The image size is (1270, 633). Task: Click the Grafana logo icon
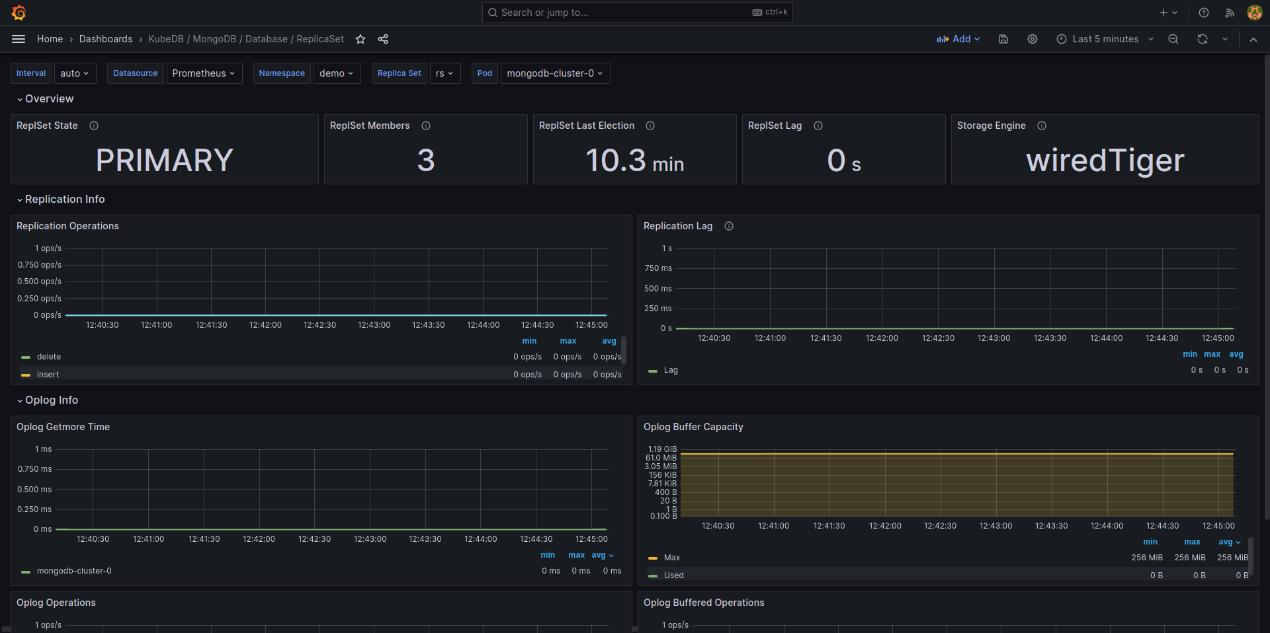coord(19,13)
